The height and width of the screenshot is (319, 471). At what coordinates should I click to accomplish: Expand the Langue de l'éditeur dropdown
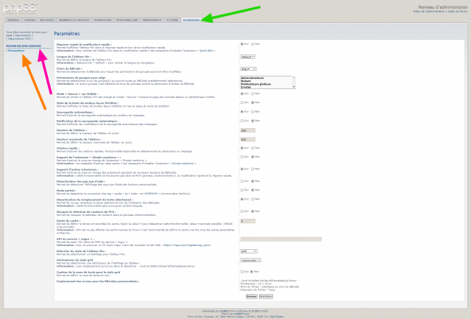click(x=247, y=56)
